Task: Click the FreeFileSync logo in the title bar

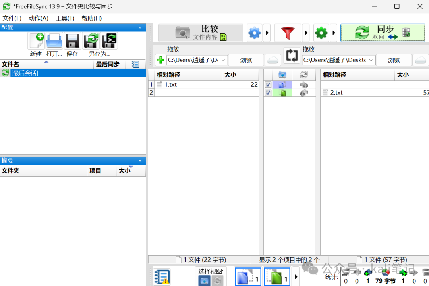Action: [7, 6]
